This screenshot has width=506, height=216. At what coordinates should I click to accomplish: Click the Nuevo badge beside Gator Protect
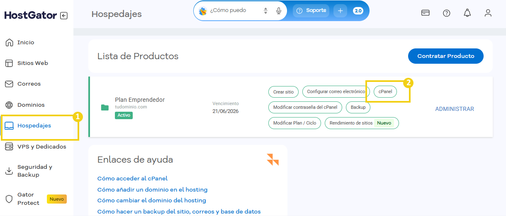57,199
